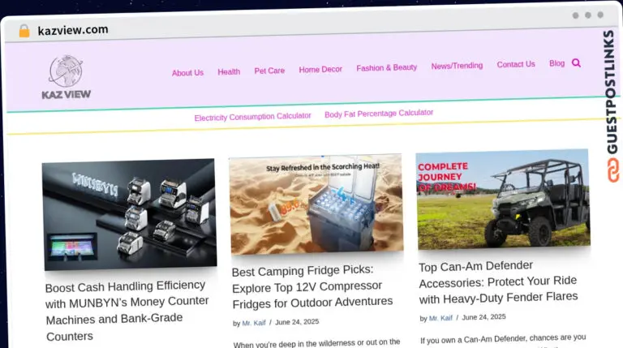Open the About Us menu item
Screen dimensions: 623x348
pyautogui.click(x=187, y=73)
